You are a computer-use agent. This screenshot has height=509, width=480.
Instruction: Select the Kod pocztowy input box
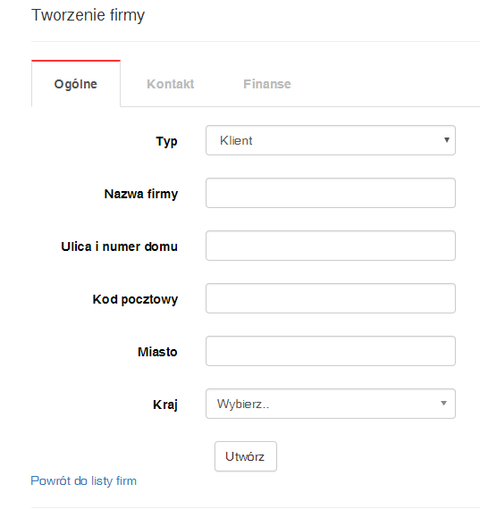pyautogui.click(x=331, y=298)
